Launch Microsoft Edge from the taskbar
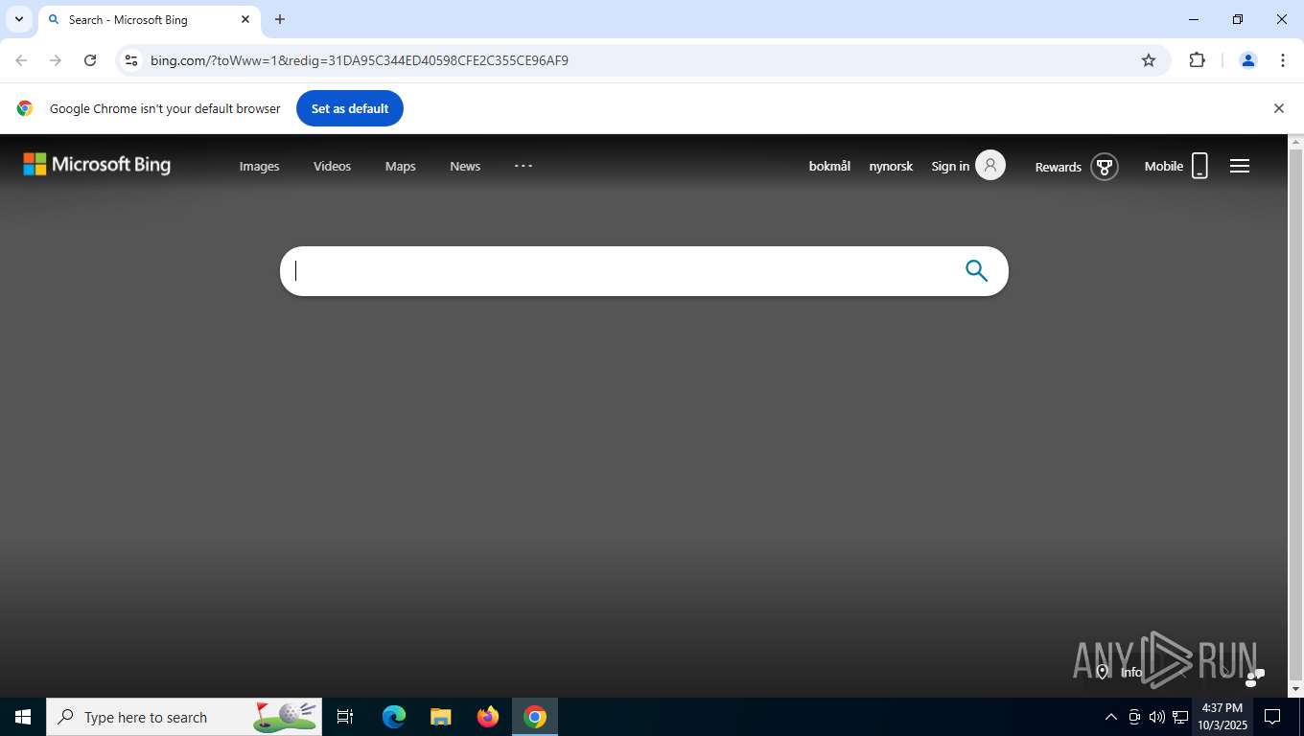The image size is (1304, 736). point(394,717)
